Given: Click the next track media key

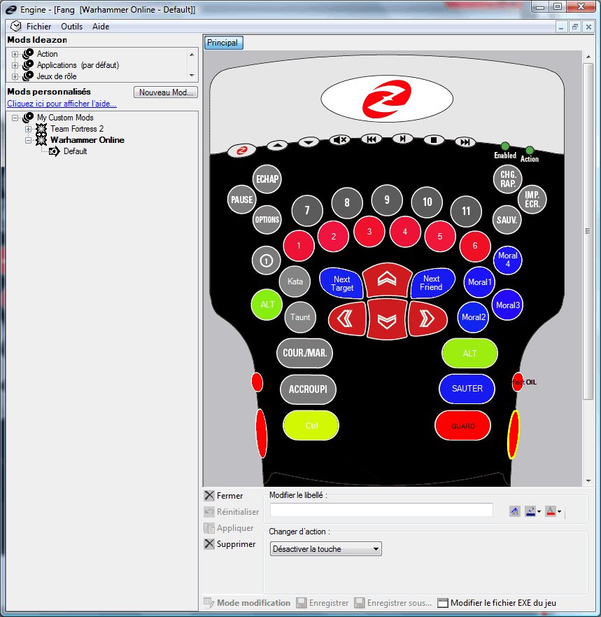Looking at the screenshot, I should point(465,142).
